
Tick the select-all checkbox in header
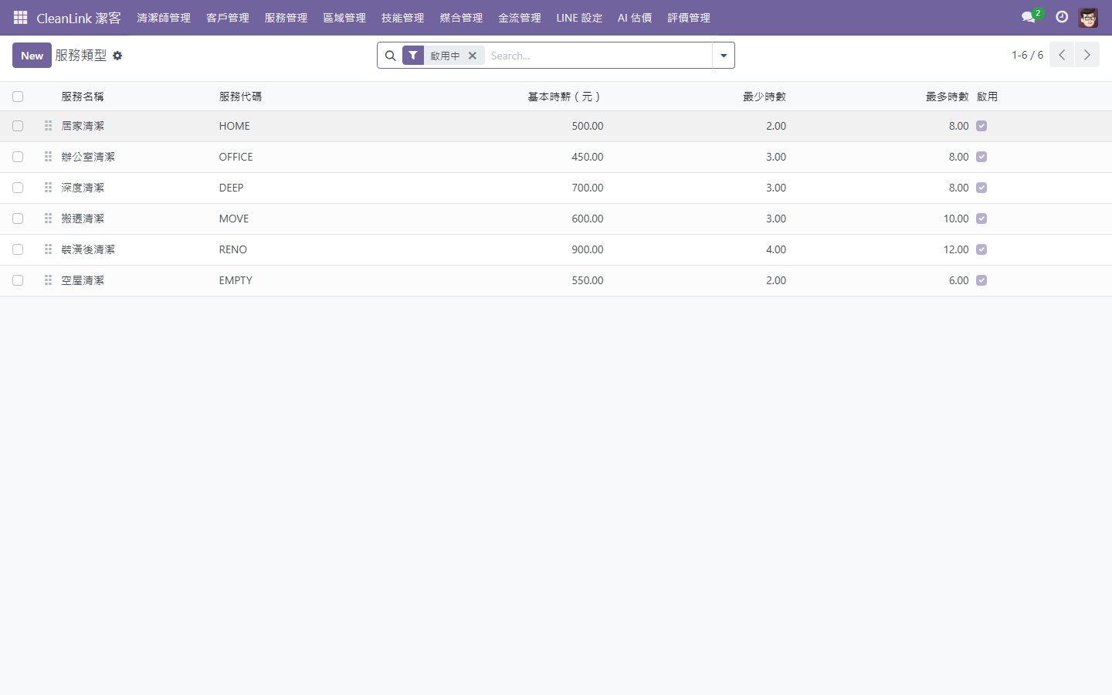pos(18,97)
